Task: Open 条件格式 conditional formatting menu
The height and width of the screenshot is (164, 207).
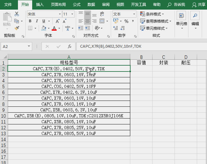Action: pyautogui.click(x=152, y=14)
